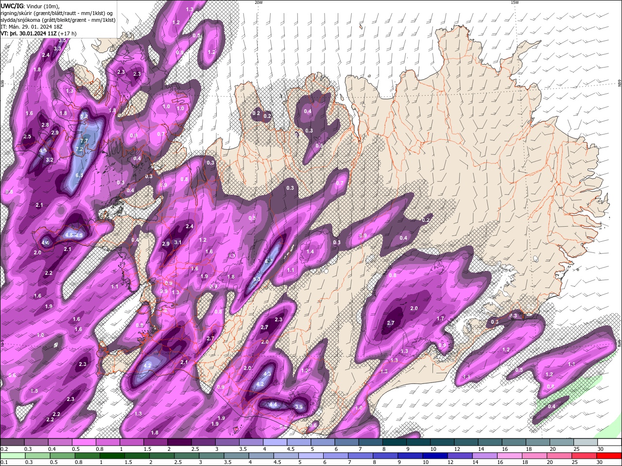Click the '3.9' precipitation value on the map
This screenshot has width=622, height=466.
[x=299, y=407]
